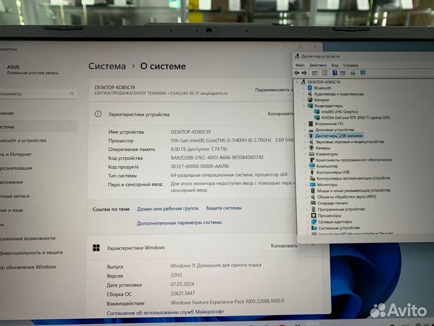Click the device ID BA92D2BB text
Image resolution: width=434 pixels, height=326 pixels.
[x=217, y=158]
